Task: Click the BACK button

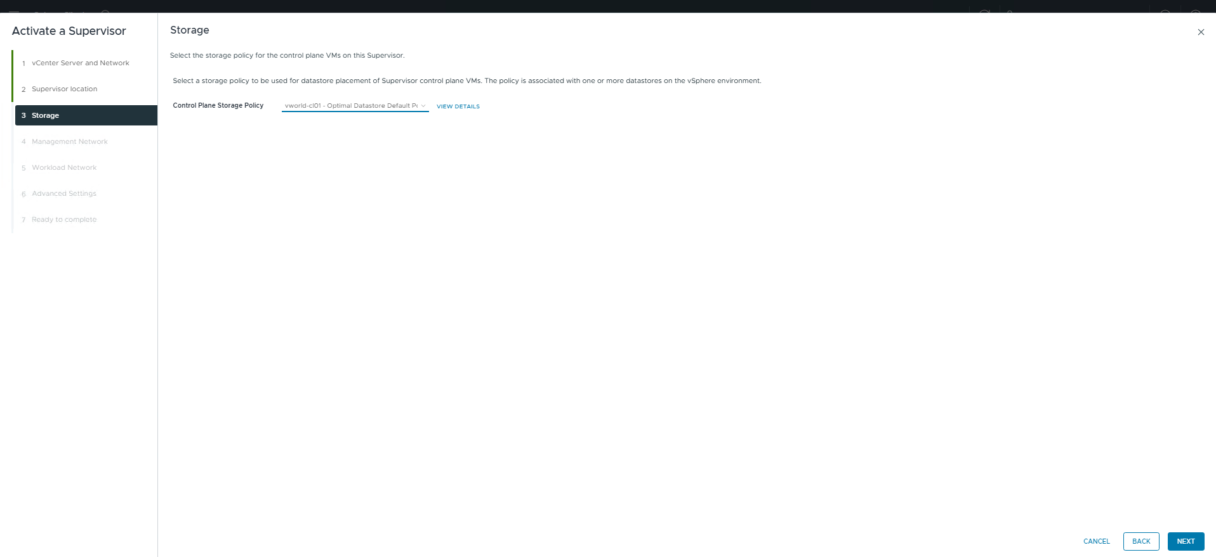Action: point(1140,541)
